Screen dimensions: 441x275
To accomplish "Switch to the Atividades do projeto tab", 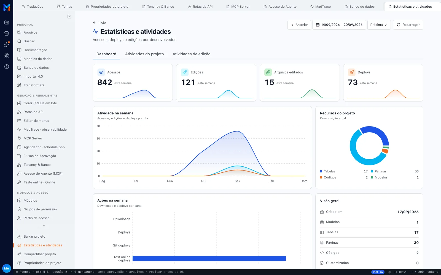I will (144, 54).
